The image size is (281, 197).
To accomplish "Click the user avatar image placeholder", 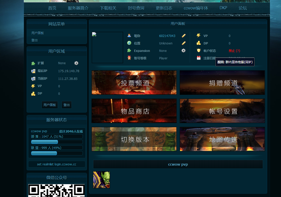I will point(107,48).
